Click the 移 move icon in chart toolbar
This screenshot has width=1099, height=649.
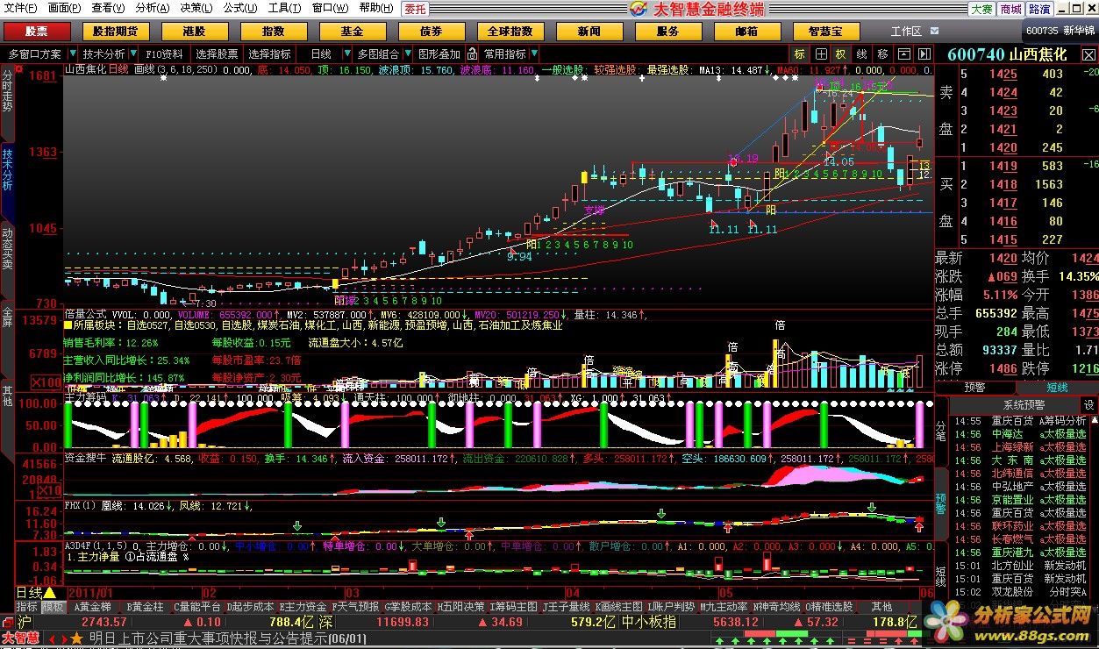(882, 53)
